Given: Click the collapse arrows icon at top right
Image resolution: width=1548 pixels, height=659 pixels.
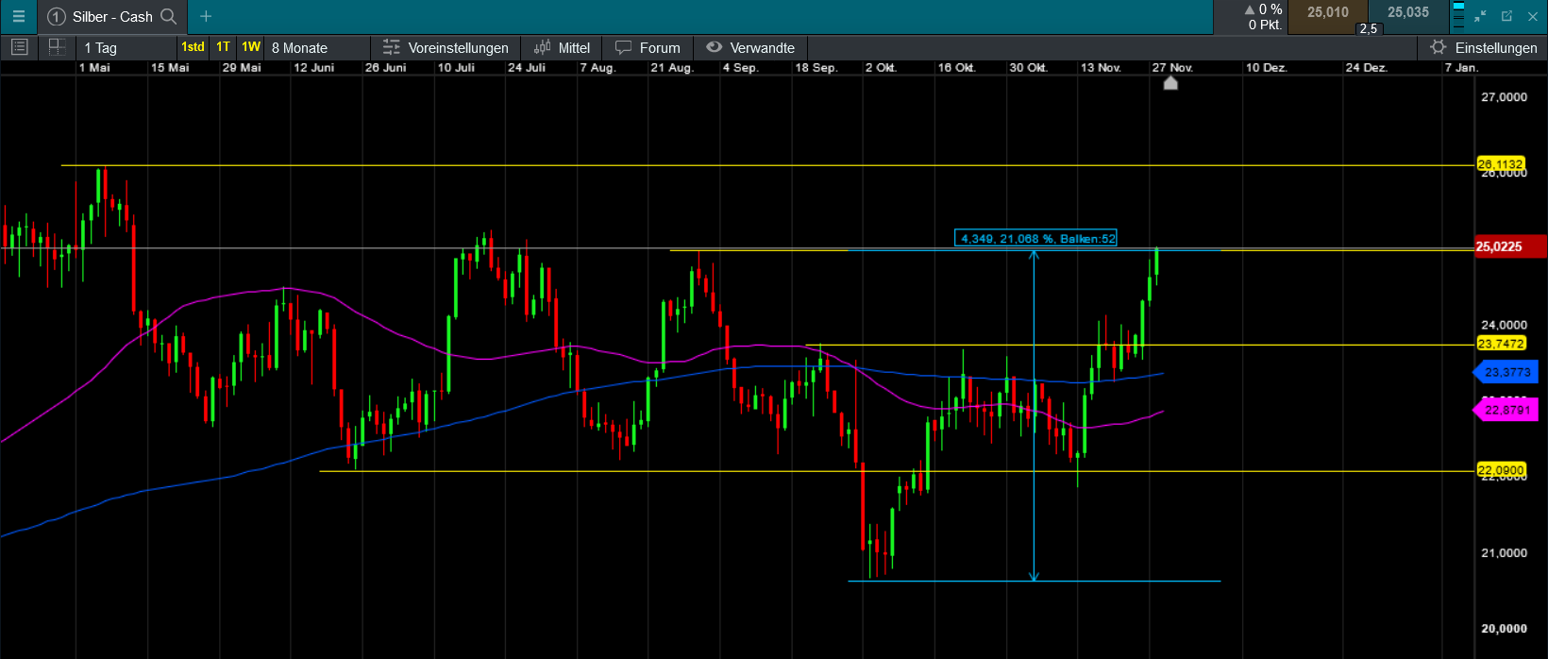Looking at the screenshot, I should pos(1480,16).
